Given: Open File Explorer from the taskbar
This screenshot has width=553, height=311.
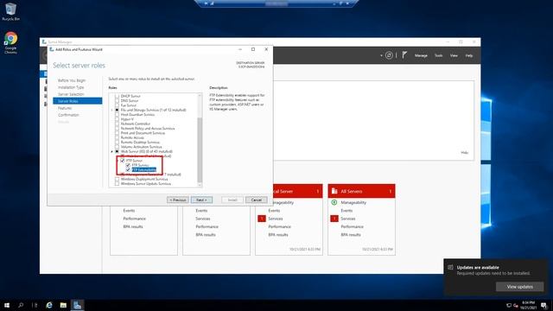Looking at the screenshot, I should (x=63, y=305).
